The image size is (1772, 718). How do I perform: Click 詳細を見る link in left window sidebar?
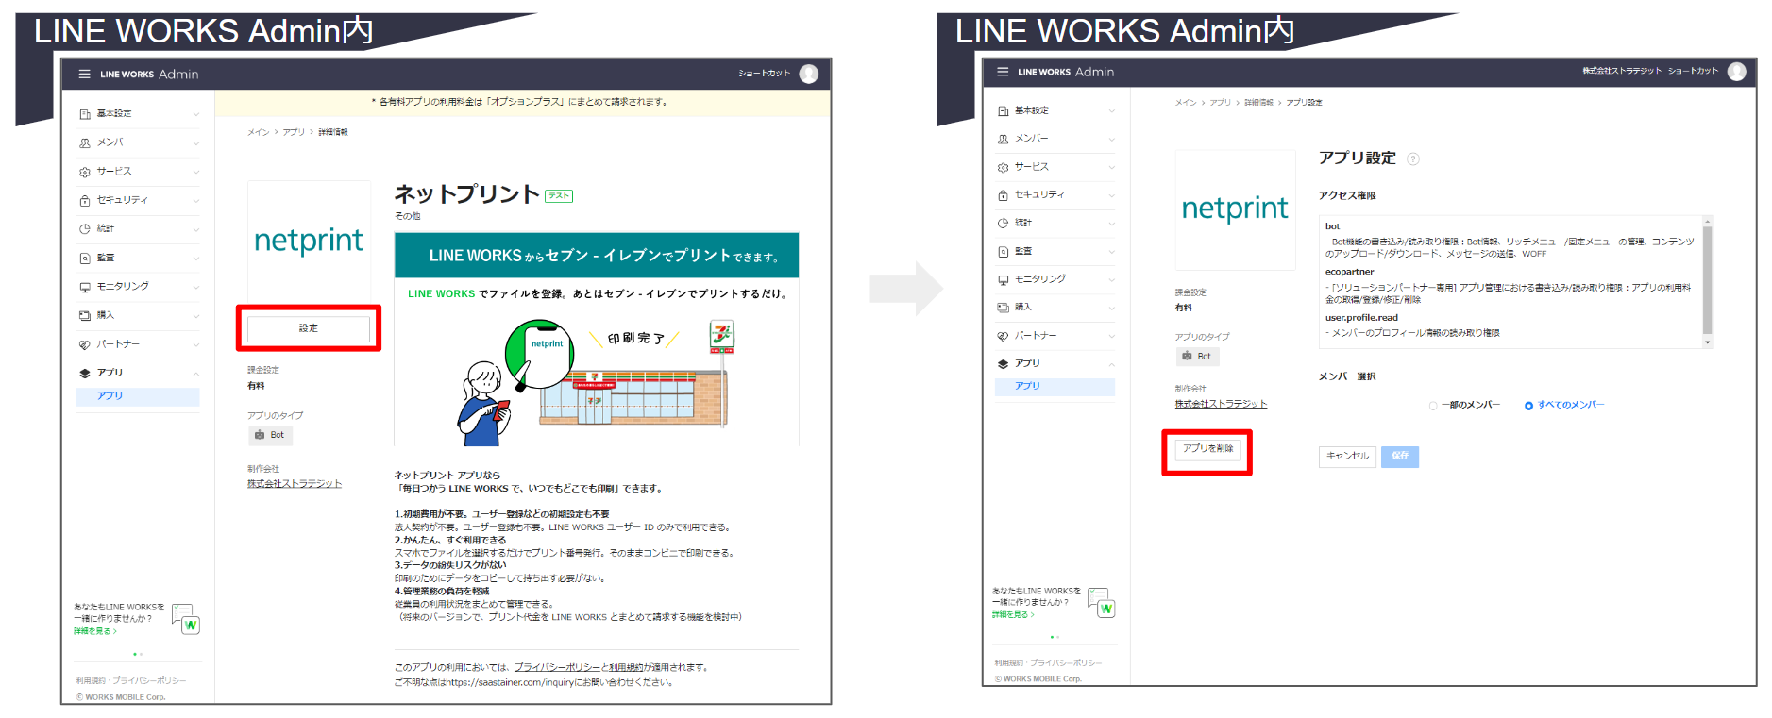point(94,631)
